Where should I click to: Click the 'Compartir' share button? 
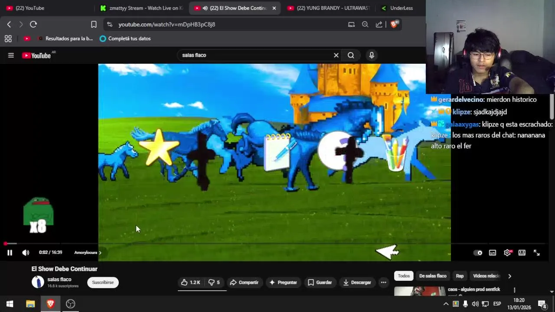244,283
